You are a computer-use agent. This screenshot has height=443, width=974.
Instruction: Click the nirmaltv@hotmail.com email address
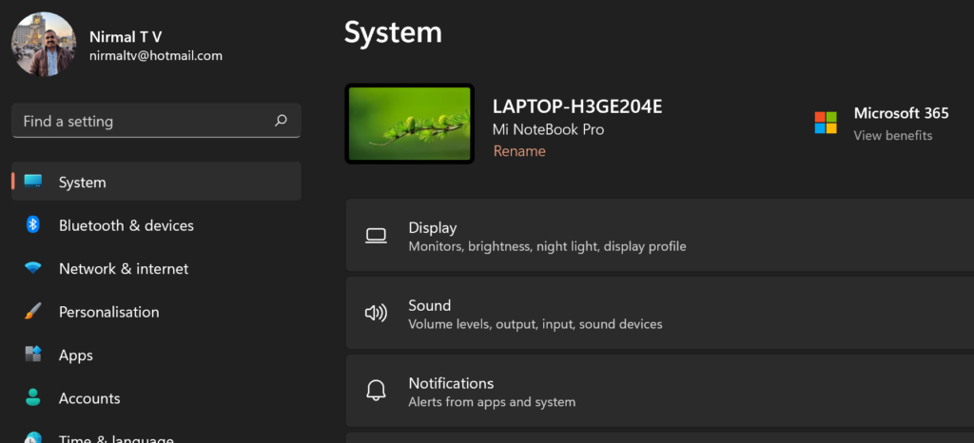click(x=156, y=56)
